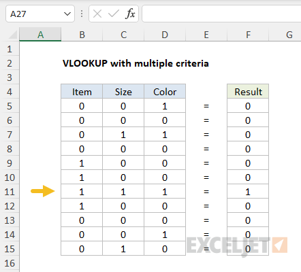Click the Color cell in row 5
The height and width of the screenshot is (272, 301).
pyautogui.click(x=165, y=106)
